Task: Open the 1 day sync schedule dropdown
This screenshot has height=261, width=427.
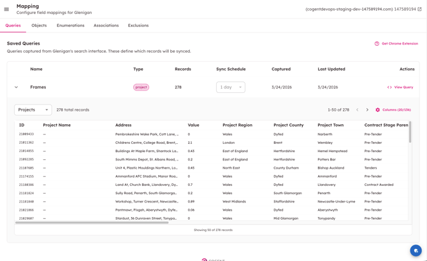Action: tap(231, 87)
